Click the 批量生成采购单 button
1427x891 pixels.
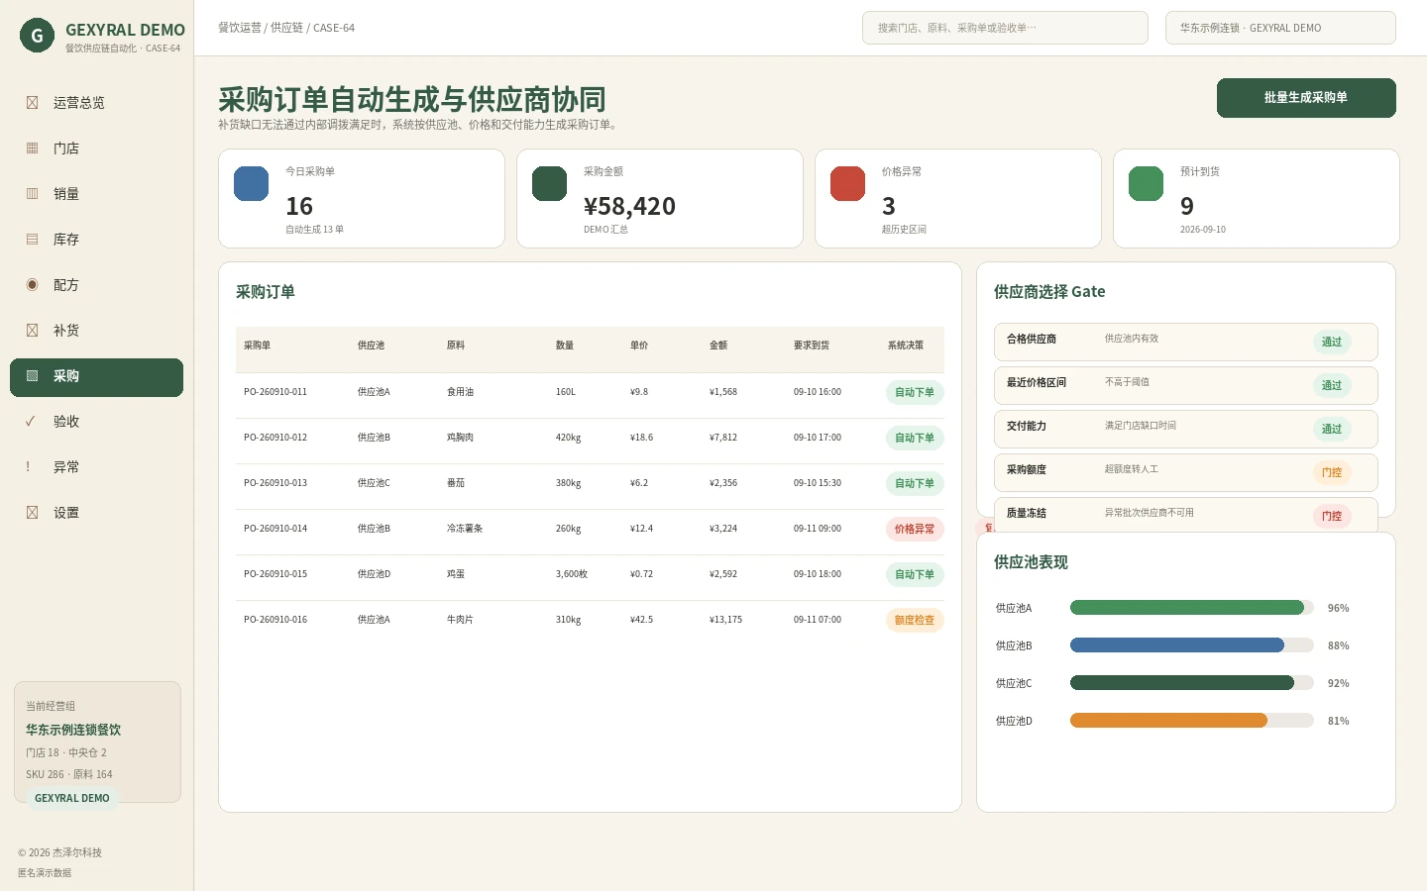(x=1306, y=98)
